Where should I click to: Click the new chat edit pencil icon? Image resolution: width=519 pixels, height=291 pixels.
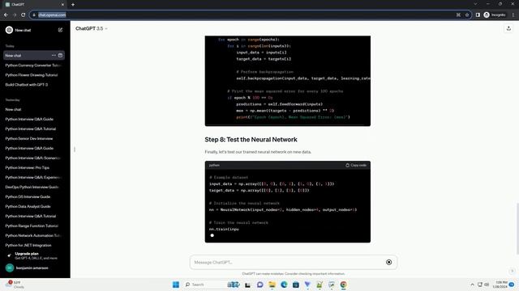[x=60, y=30]
